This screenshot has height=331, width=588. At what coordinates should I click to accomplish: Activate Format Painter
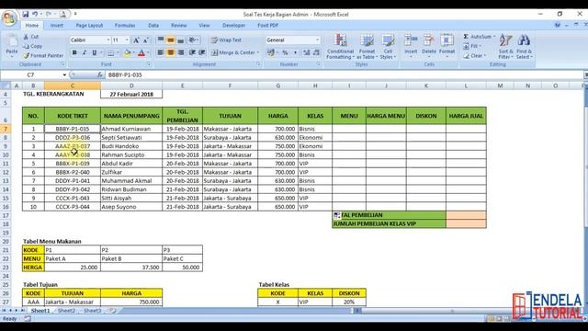coord(43,55)
